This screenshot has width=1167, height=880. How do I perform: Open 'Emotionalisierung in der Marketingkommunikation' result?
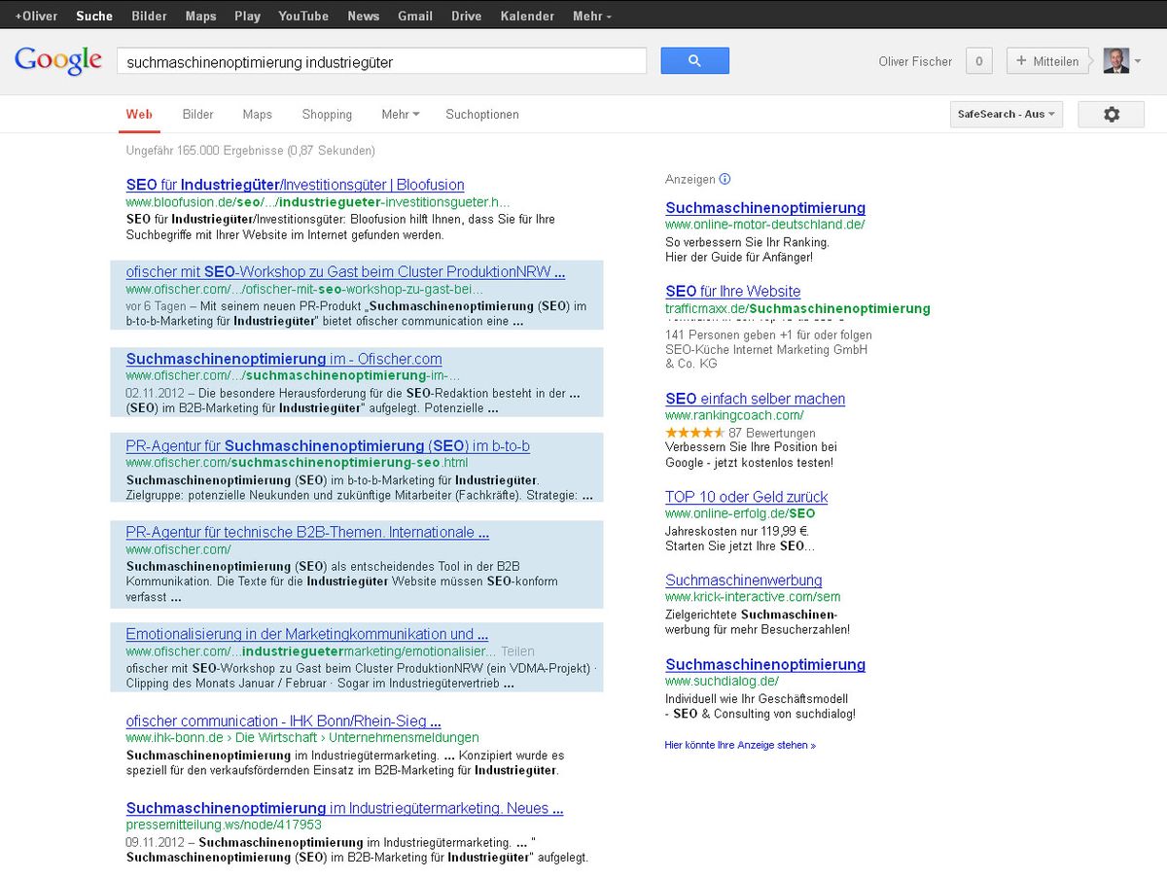pos(307,634)
